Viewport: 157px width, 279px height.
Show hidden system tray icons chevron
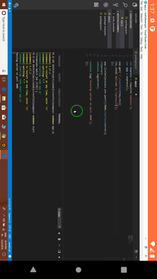point(4,216)
